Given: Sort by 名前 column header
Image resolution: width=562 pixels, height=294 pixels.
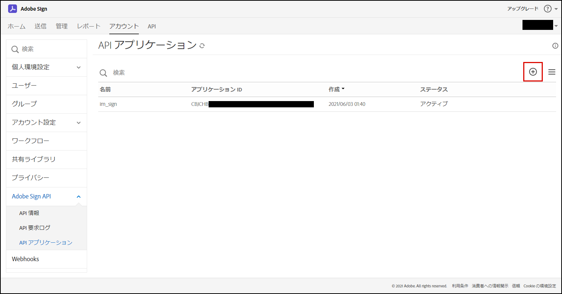Looking at the screenshot, I should click(x=105, y=89).
